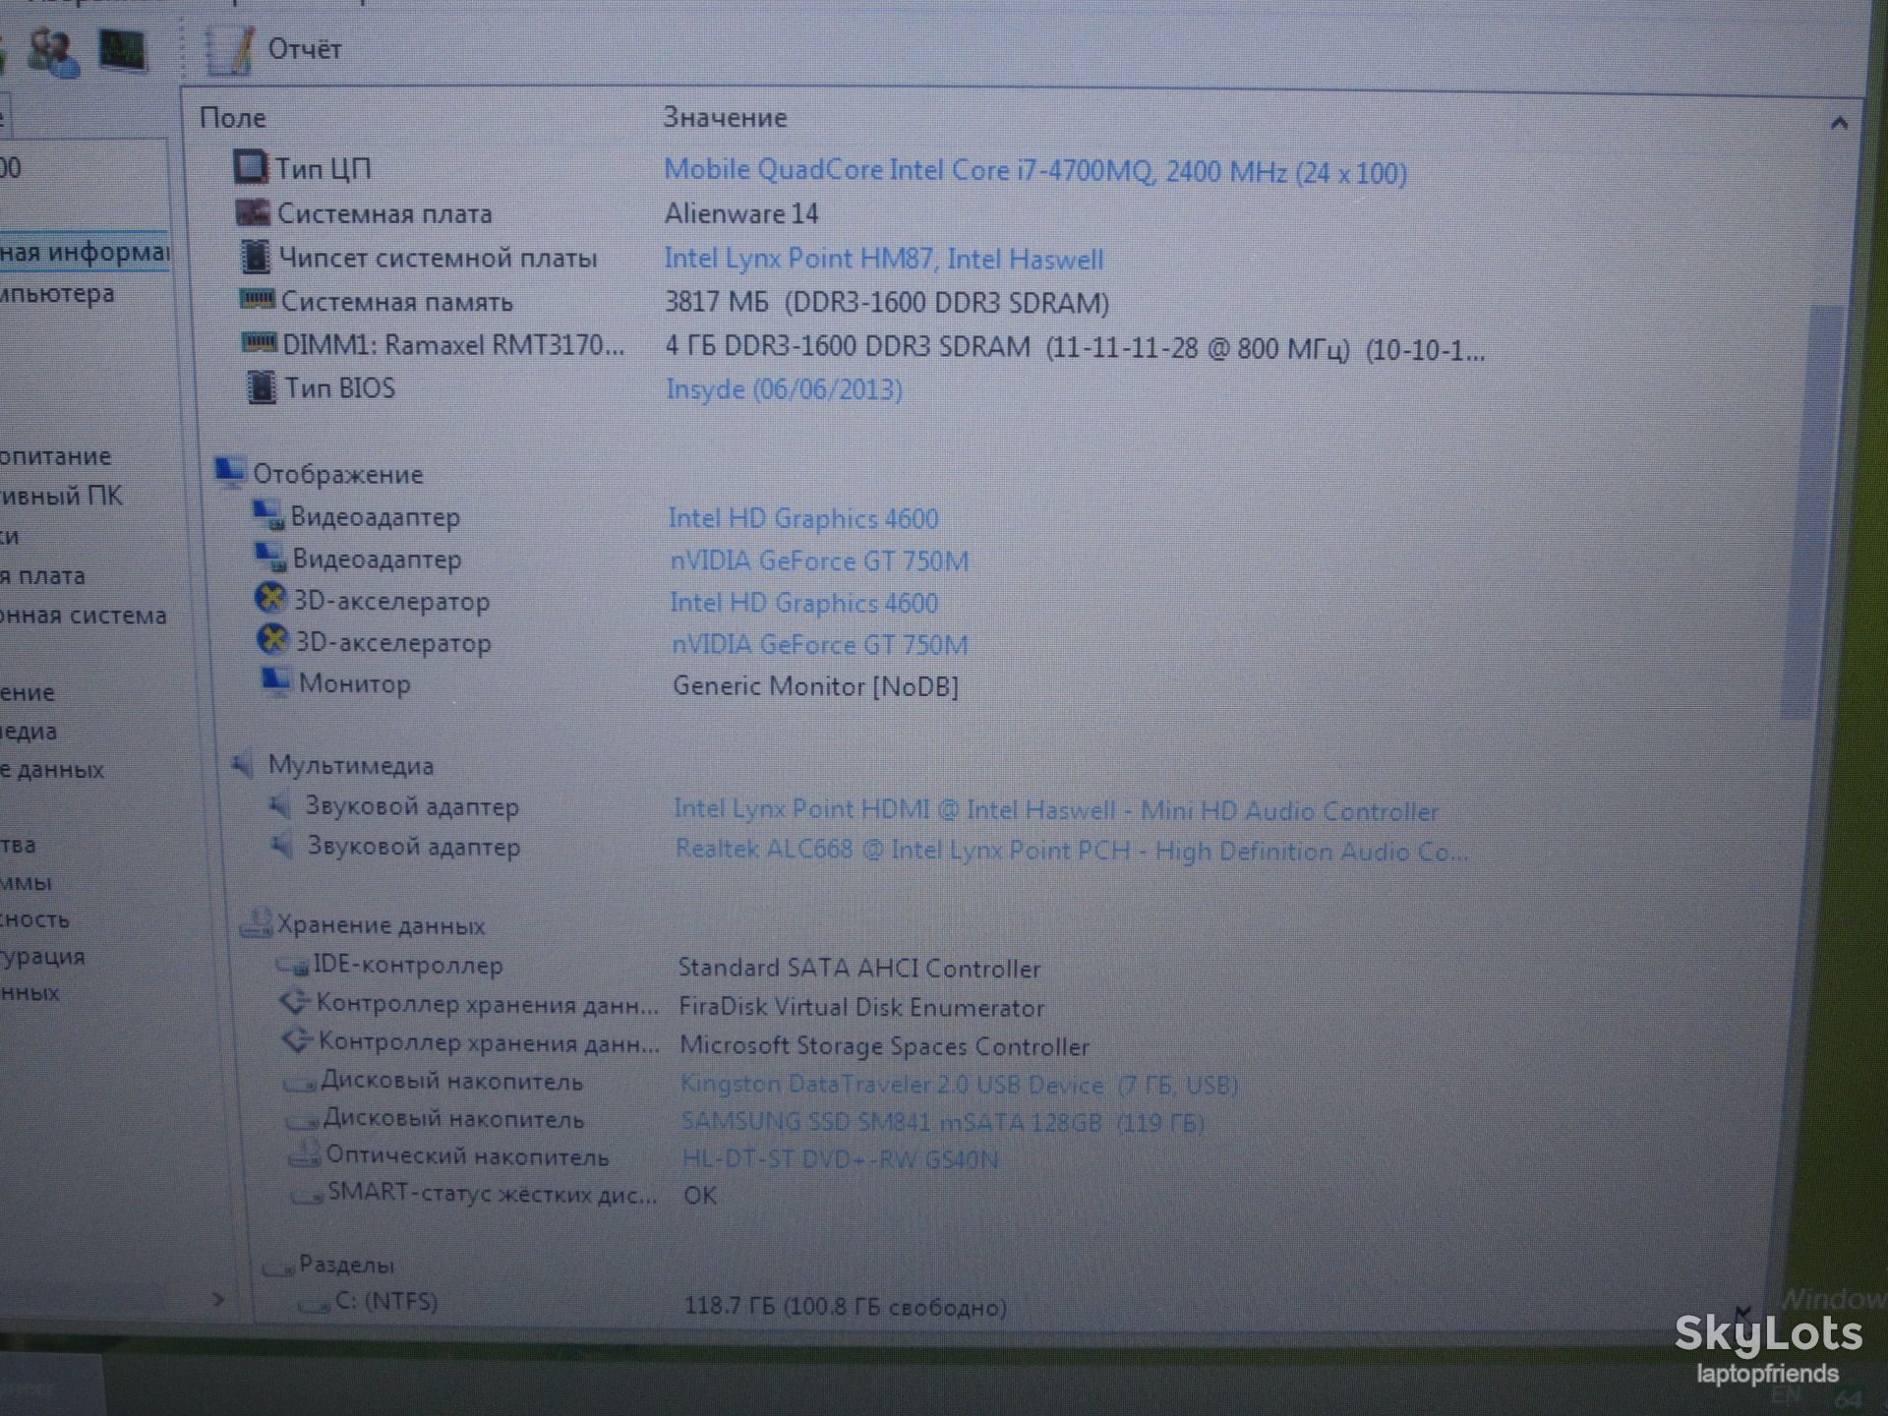Click the Поле column header

pos(233,118)
